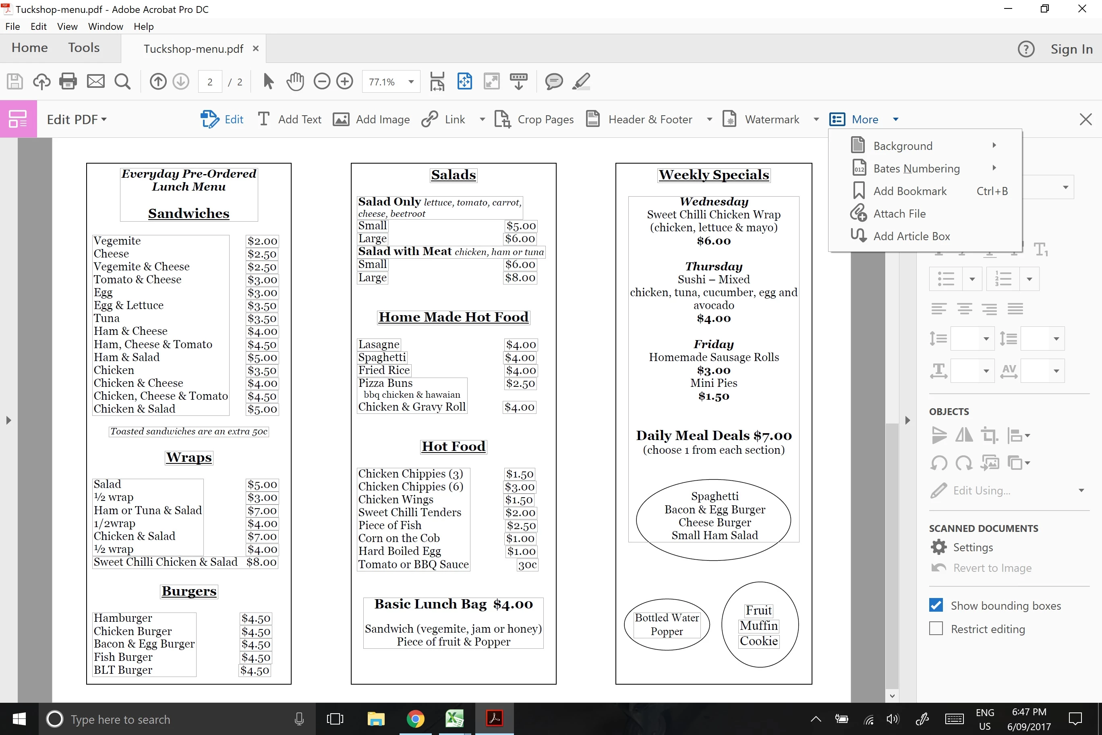The width and height of the screenshot is (1102, 735).
Task: Click the Show previous page arrow
Action: (158, 81)
